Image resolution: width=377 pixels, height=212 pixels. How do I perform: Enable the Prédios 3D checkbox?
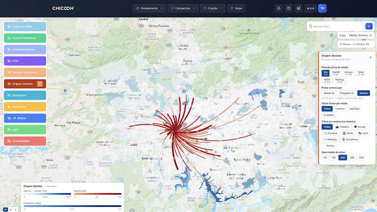[354, 44]
